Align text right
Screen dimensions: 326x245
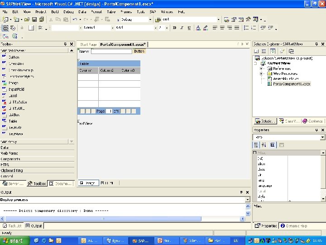pyautogui.click(x=230, y=28)
